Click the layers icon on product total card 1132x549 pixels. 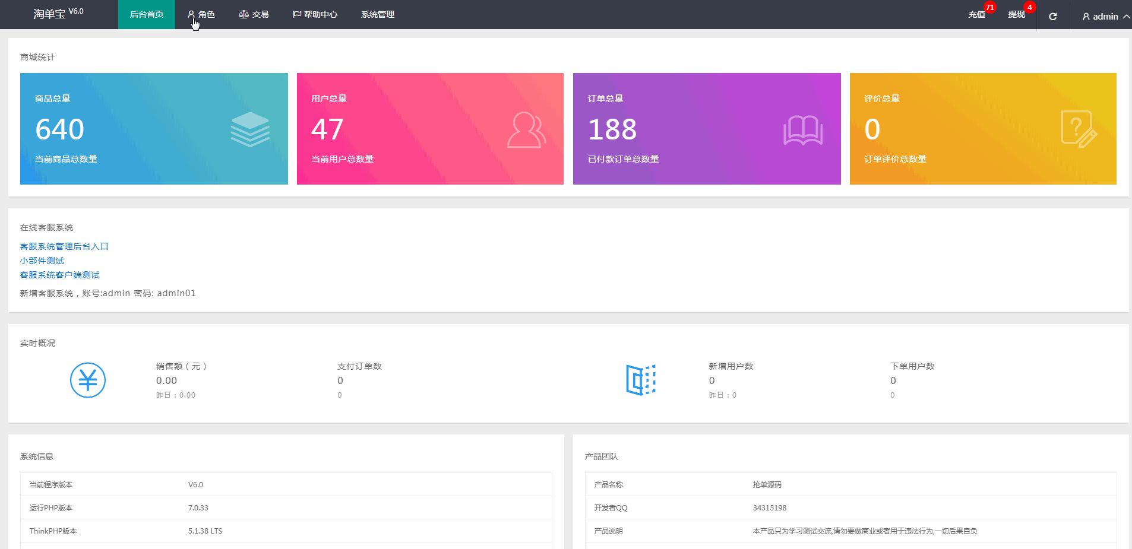coord(250,129)
